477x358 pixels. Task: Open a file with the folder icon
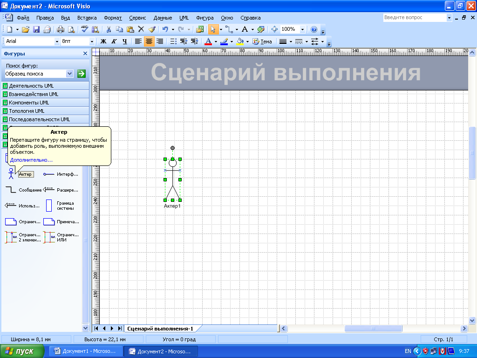[x=26, y=29]
